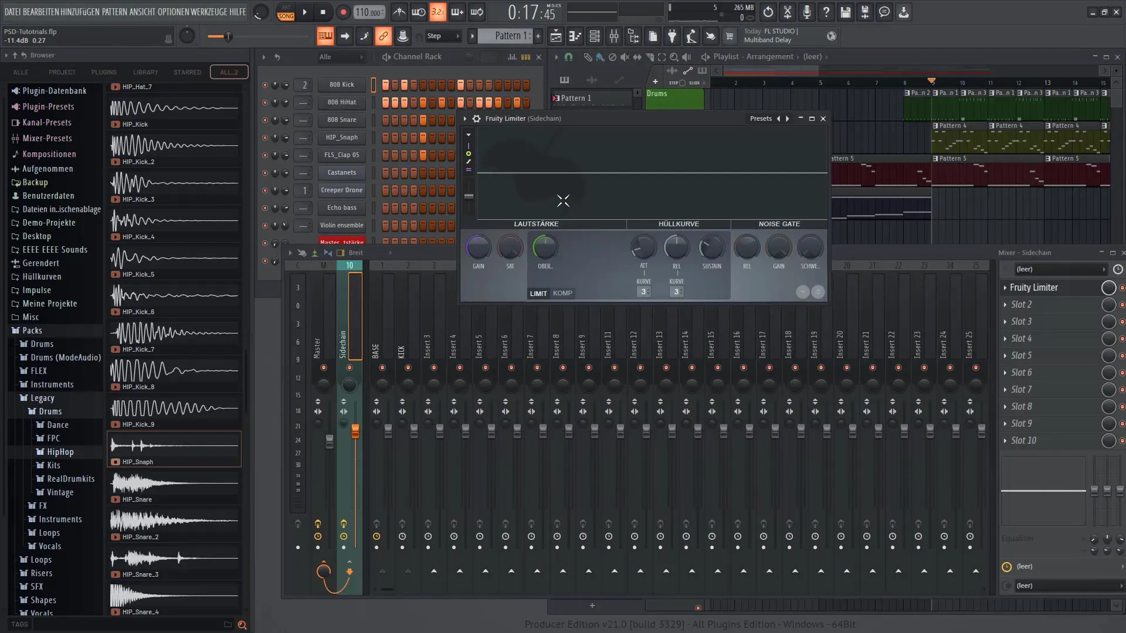1126x633 pixels.
Task: Expand Fruity Limiter slot arrow
Action: click(1005, 288)
